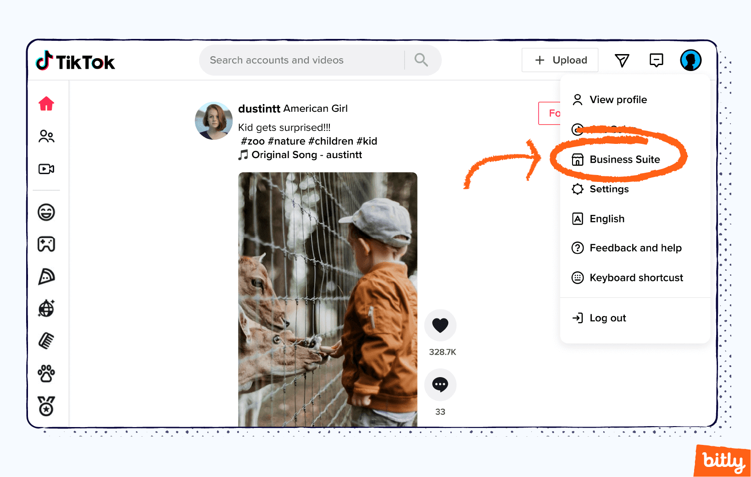Select the gaming controller category icon
This screenshot has height=477, width=751.
[46, 244]
